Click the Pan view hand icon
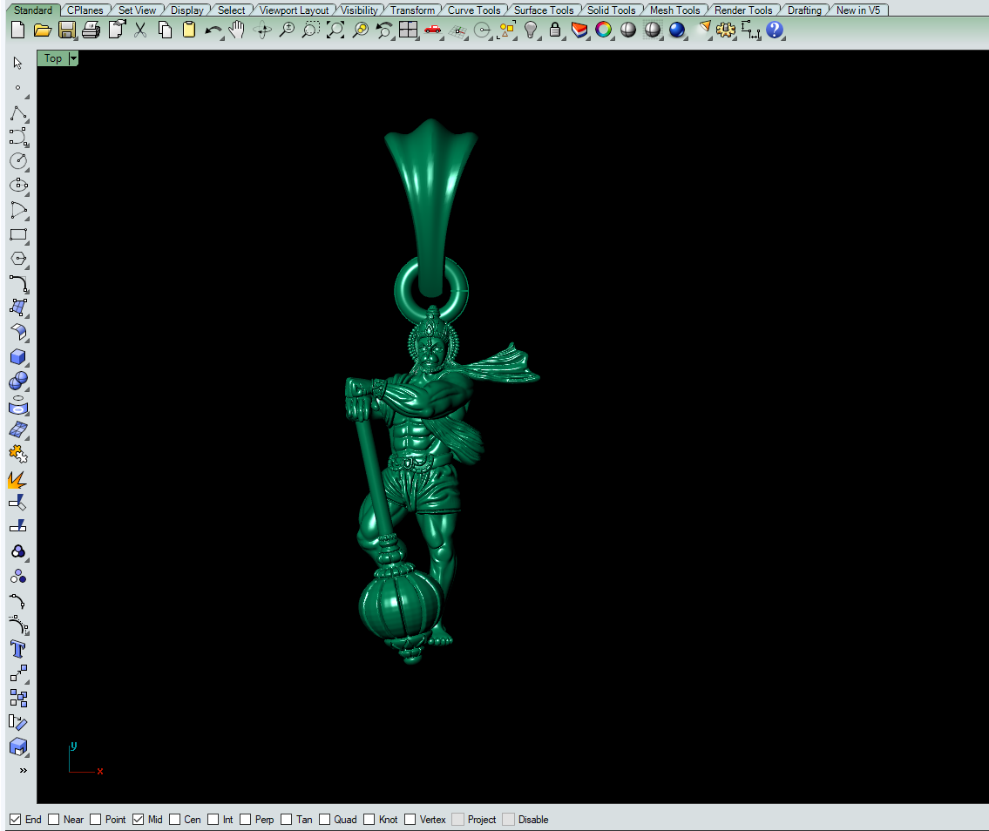 tap(237, 30)
